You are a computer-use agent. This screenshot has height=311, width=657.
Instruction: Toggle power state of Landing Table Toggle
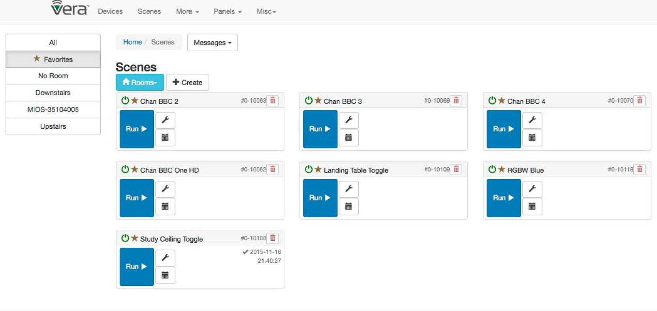click(309, 169)
